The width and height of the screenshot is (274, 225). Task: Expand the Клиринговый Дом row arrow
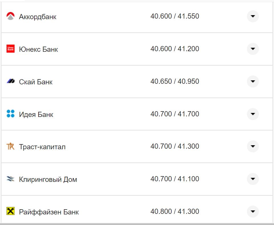[x=253, y=179]
